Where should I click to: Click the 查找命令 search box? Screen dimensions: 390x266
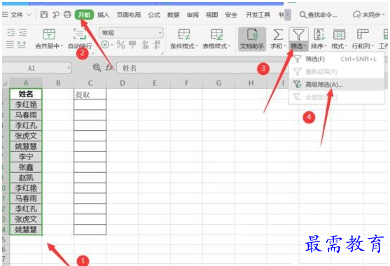319,15
